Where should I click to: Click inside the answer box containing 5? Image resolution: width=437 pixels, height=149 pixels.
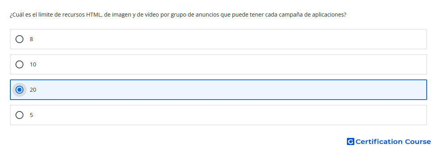coord(218,115)
